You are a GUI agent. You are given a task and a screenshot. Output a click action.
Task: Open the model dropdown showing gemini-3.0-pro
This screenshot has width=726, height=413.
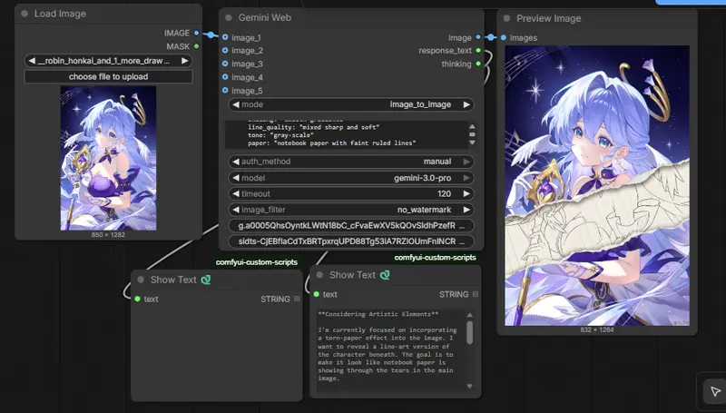pyautogui.click(x=350, y=178)
